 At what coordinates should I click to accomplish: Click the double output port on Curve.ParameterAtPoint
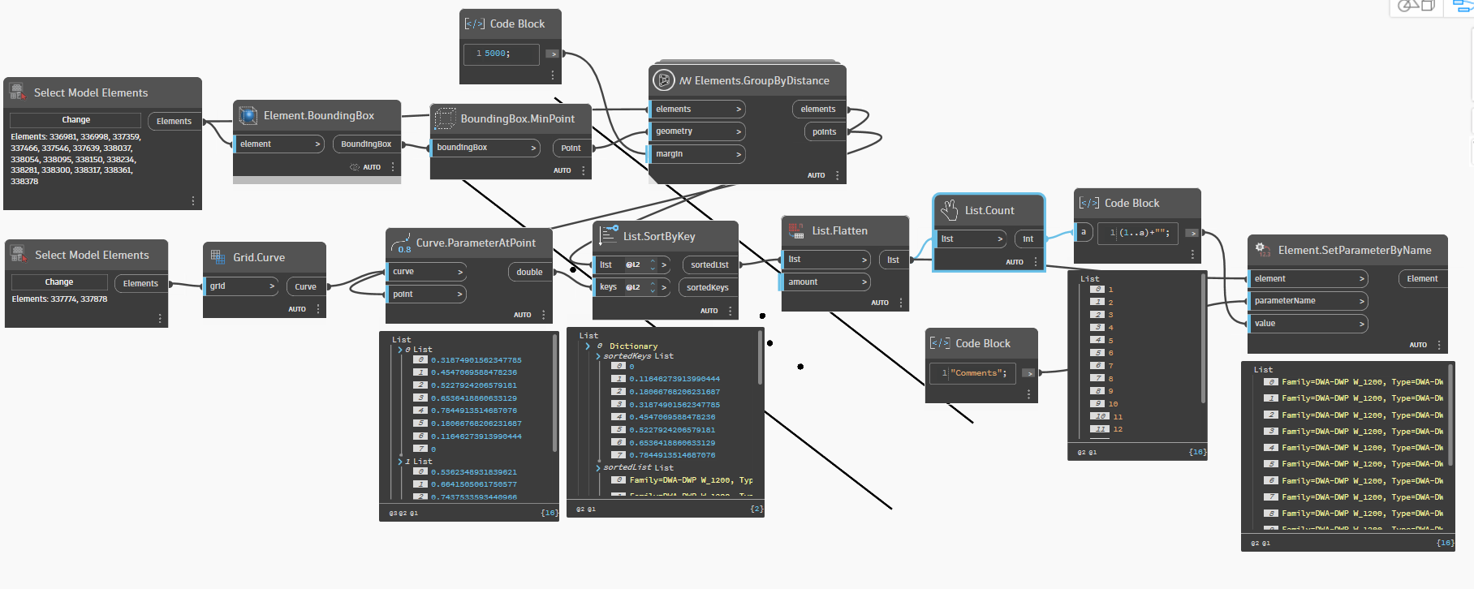point(529,272)
